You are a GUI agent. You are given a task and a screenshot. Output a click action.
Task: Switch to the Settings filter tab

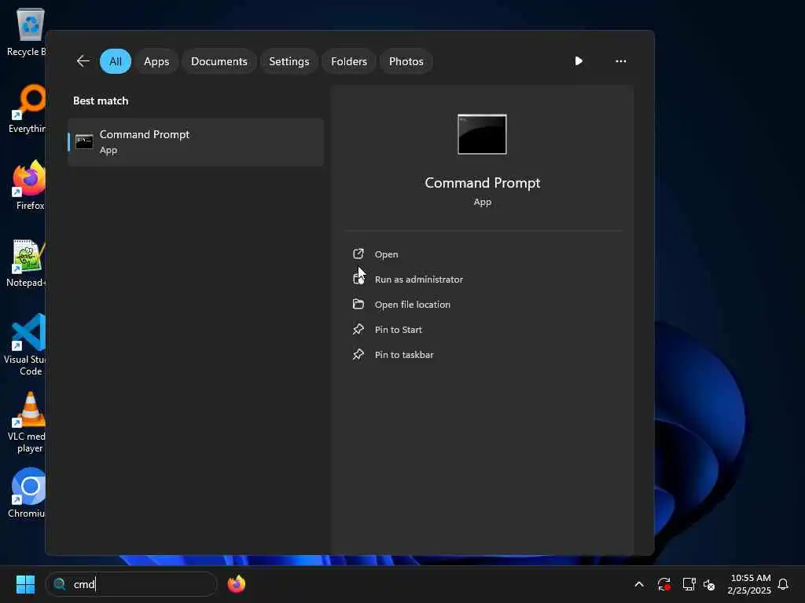coord(289,61)
